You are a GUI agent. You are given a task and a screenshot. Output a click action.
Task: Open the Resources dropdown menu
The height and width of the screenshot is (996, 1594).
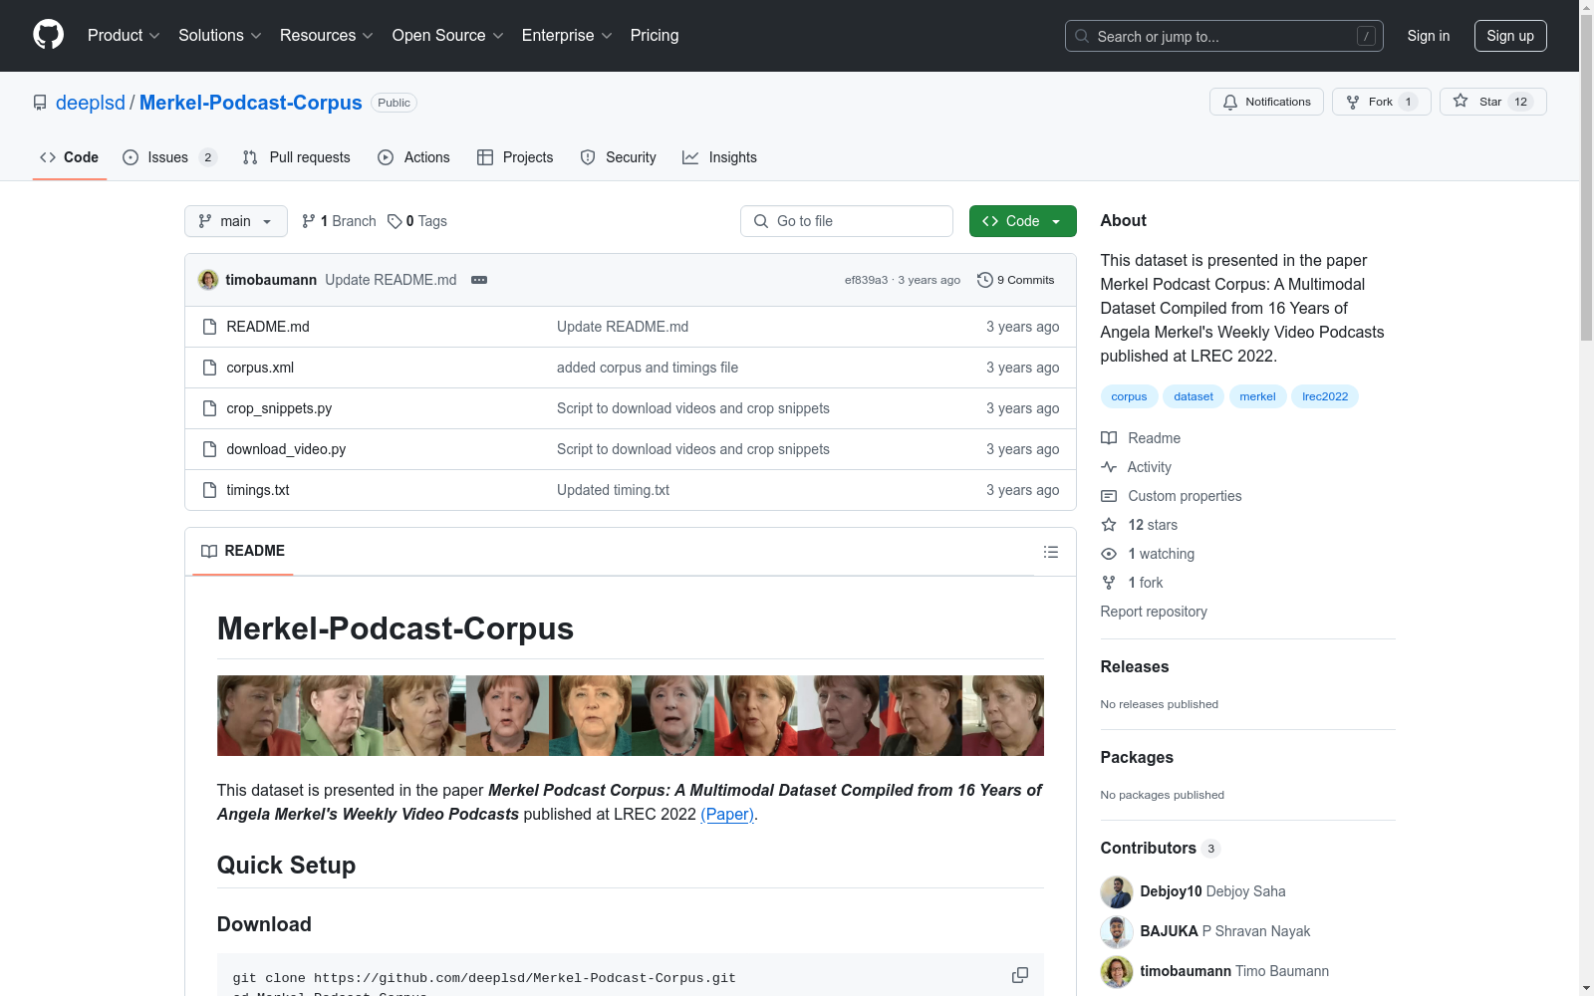(x=327, y=36)
